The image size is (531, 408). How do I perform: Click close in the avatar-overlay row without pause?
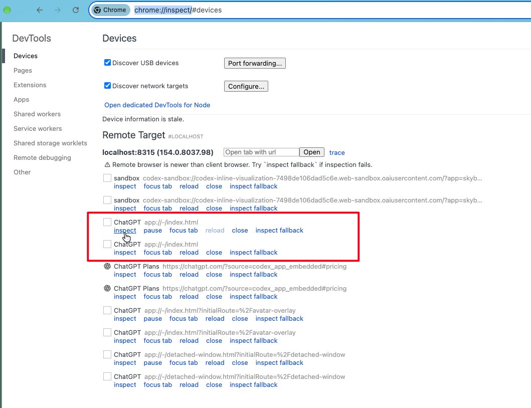click(x=214, y=341)
